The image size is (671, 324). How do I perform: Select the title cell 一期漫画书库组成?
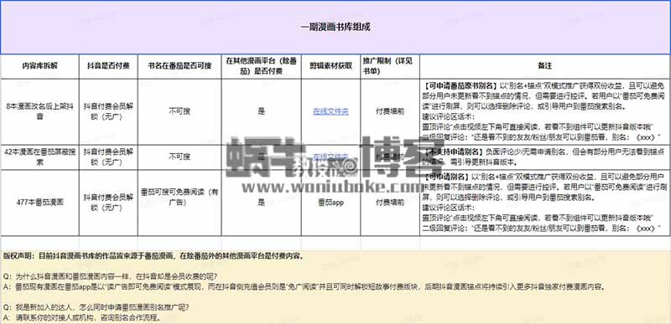[x=335, y=28]
